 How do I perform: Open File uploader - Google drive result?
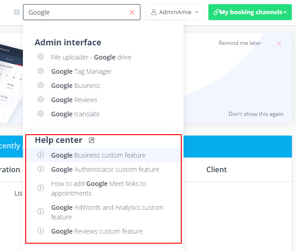point(91,57)
